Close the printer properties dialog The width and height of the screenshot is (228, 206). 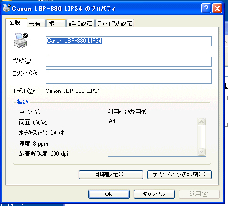(x=217, y=8)
